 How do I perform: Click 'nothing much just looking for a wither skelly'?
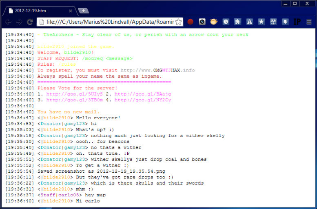point(158,136)
